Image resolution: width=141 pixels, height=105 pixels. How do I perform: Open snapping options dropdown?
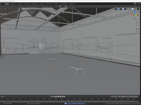tap(62, 6)
